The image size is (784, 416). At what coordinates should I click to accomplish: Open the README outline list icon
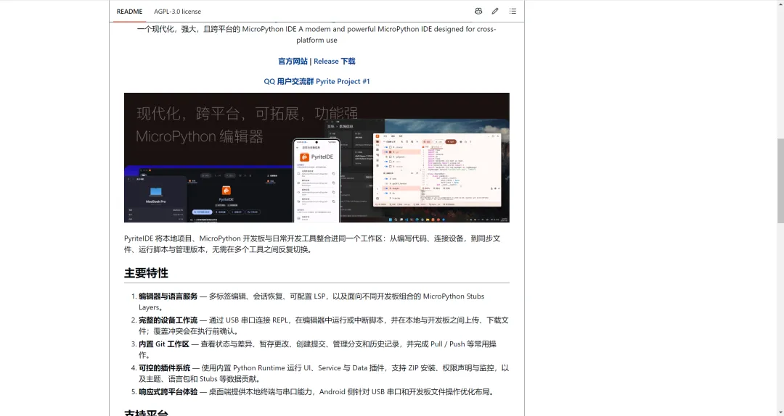pyautogui.click(x=513, y=11)
